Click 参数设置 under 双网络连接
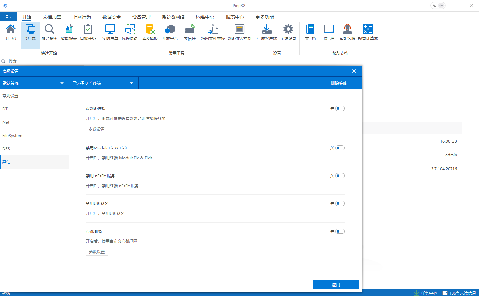The height and width of the screenshot is (296, 479). coord(97,129)
